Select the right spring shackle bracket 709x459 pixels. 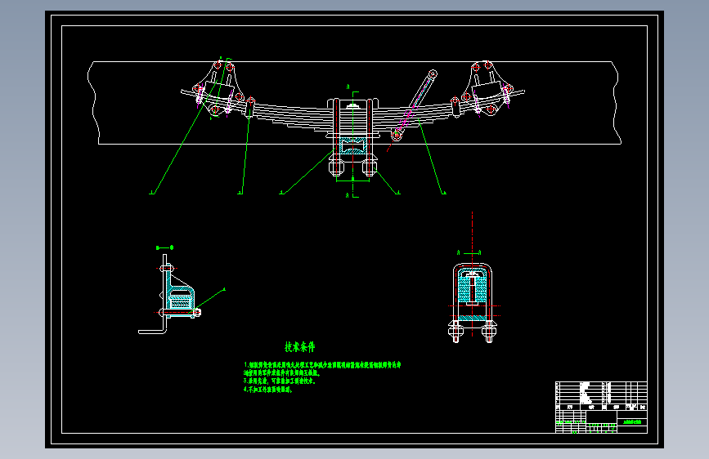point(487,88)
